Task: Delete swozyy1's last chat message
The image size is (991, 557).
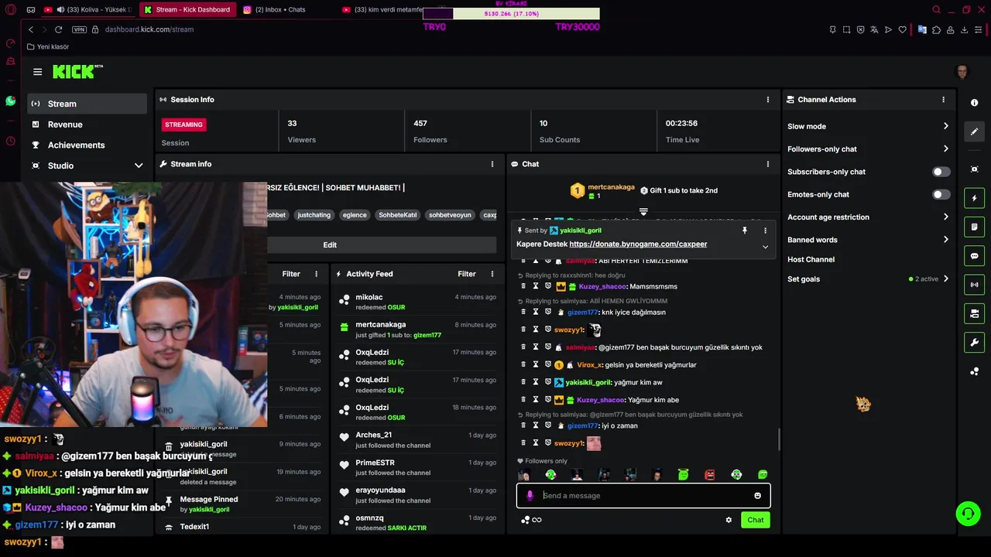Action: [x=523, y=443]
